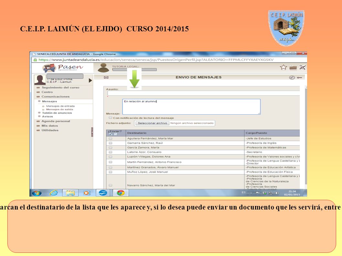Open Avisos in the sidebar
Viewport: 342px width, 256px height.
47,117
